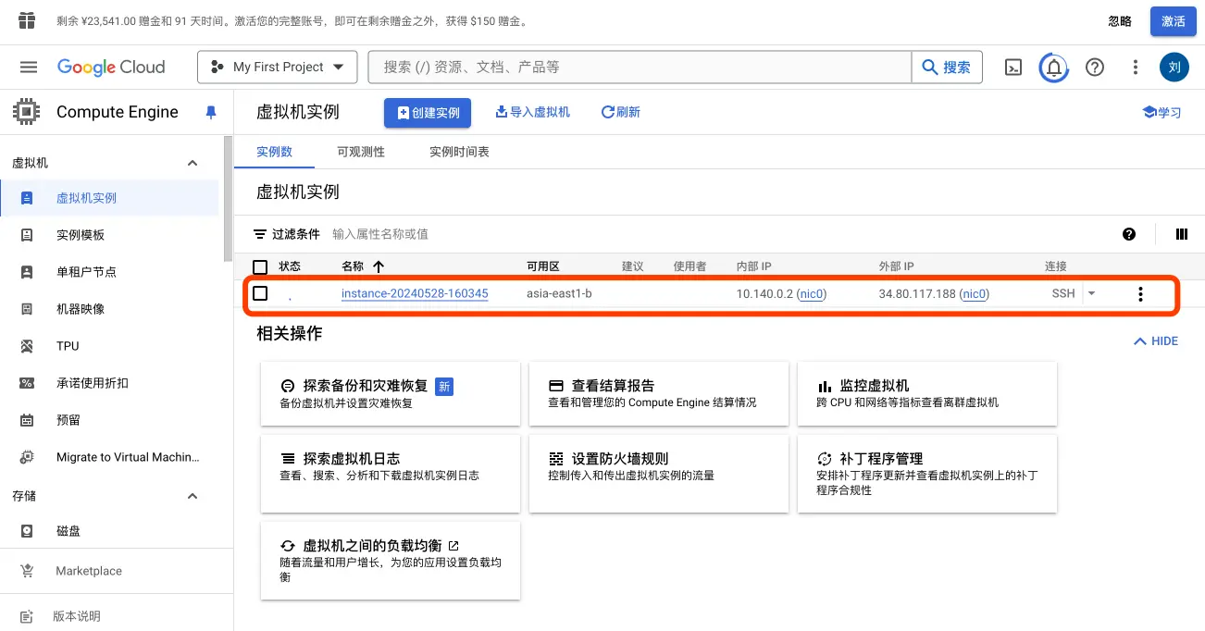Viewport: 1205px width, 631px height.
Task: Click the Migrate to Virtual Machines icon
Action: pyautogui.click(x=27, y=457)
